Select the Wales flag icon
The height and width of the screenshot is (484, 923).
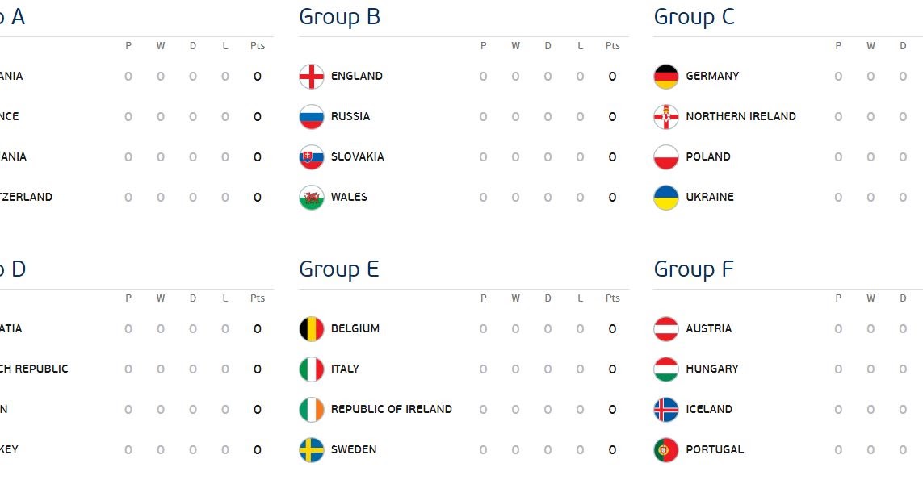(313, 197)
